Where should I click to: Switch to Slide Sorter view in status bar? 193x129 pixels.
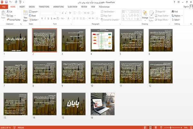[150, 127]
